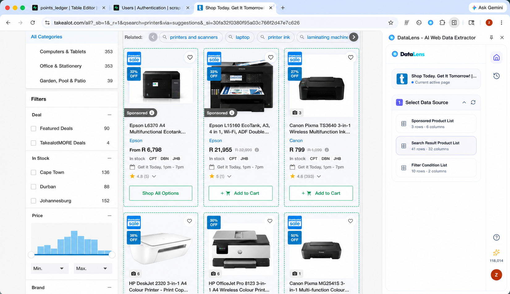Image resolution: width=510 pixels, height=294 pixels.
Task: Expand rating details for 4.8 (5)
Action: pos(154,176)
